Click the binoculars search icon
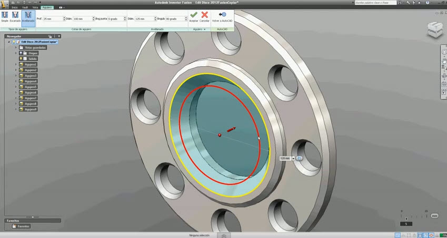 point(400,3)
